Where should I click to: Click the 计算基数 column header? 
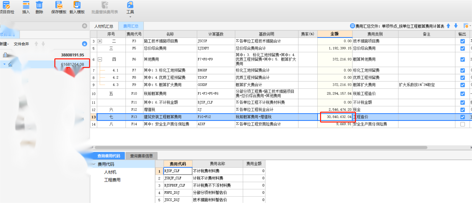[x=216, y=34]
